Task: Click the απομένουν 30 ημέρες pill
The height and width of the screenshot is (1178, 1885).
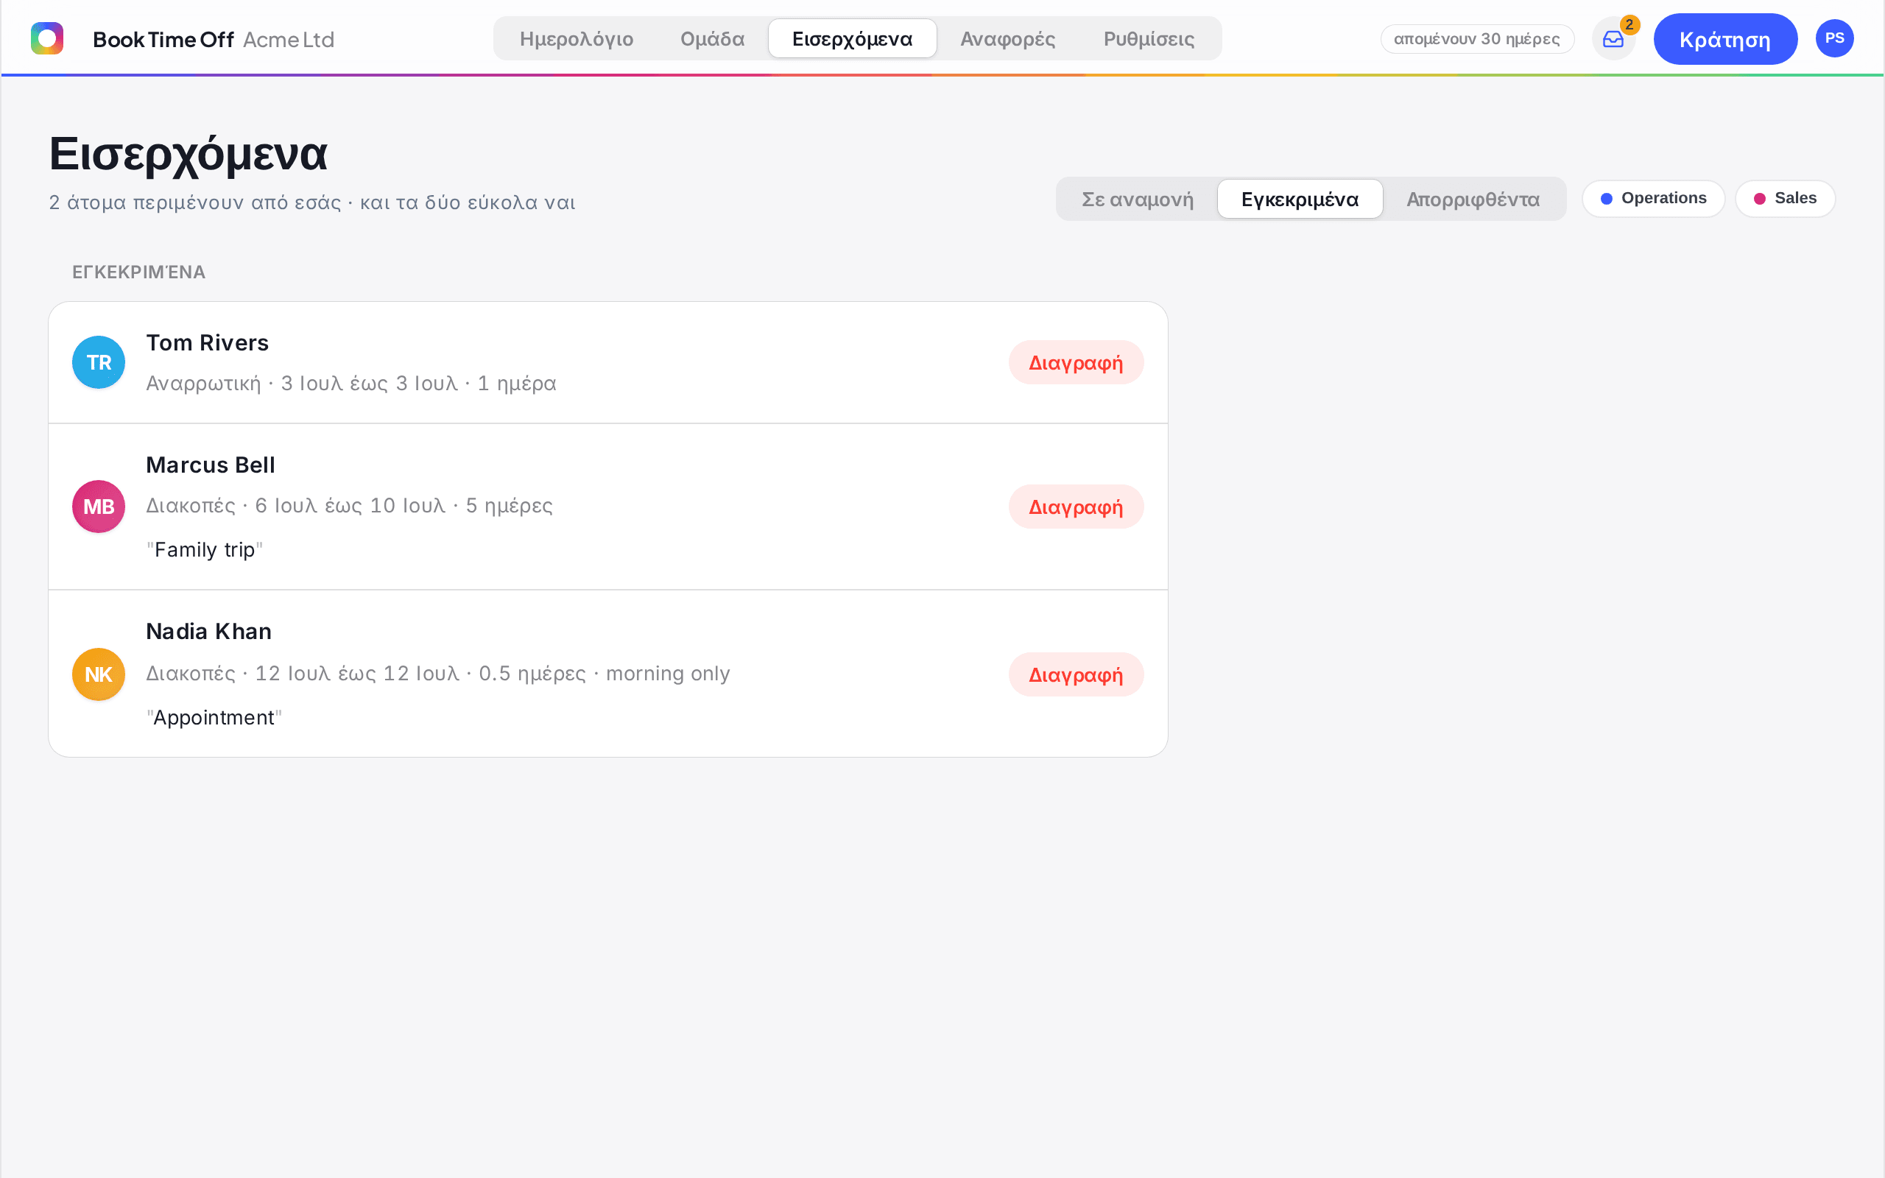Action: click(x=1477, y=39)
